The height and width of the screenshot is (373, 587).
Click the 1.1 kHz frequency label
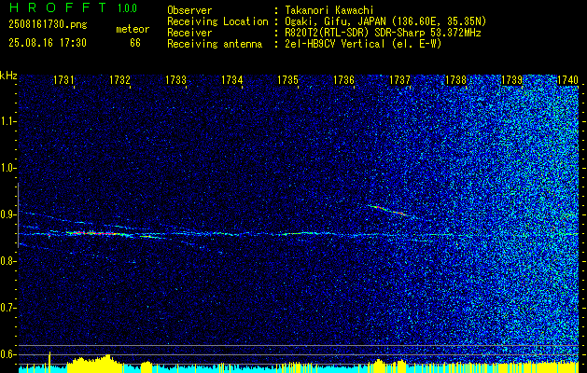[x=7, y=121]
